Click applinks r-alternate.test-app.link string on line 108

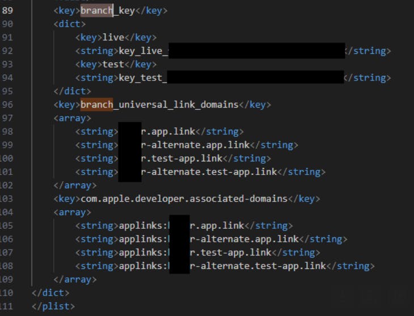click(222, 266)
